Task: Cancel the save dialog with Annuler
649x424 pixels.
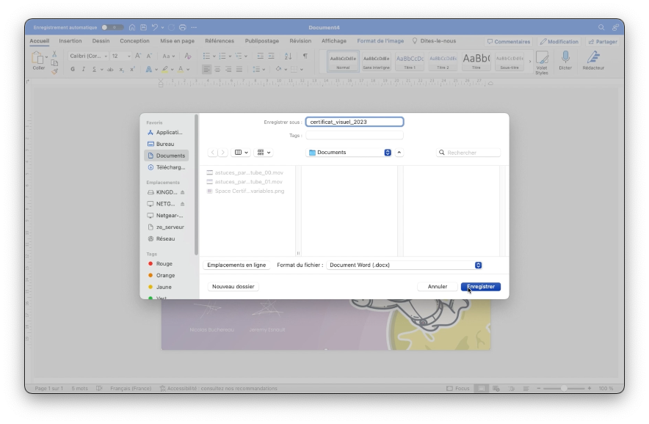Action: tap(437, 287)
